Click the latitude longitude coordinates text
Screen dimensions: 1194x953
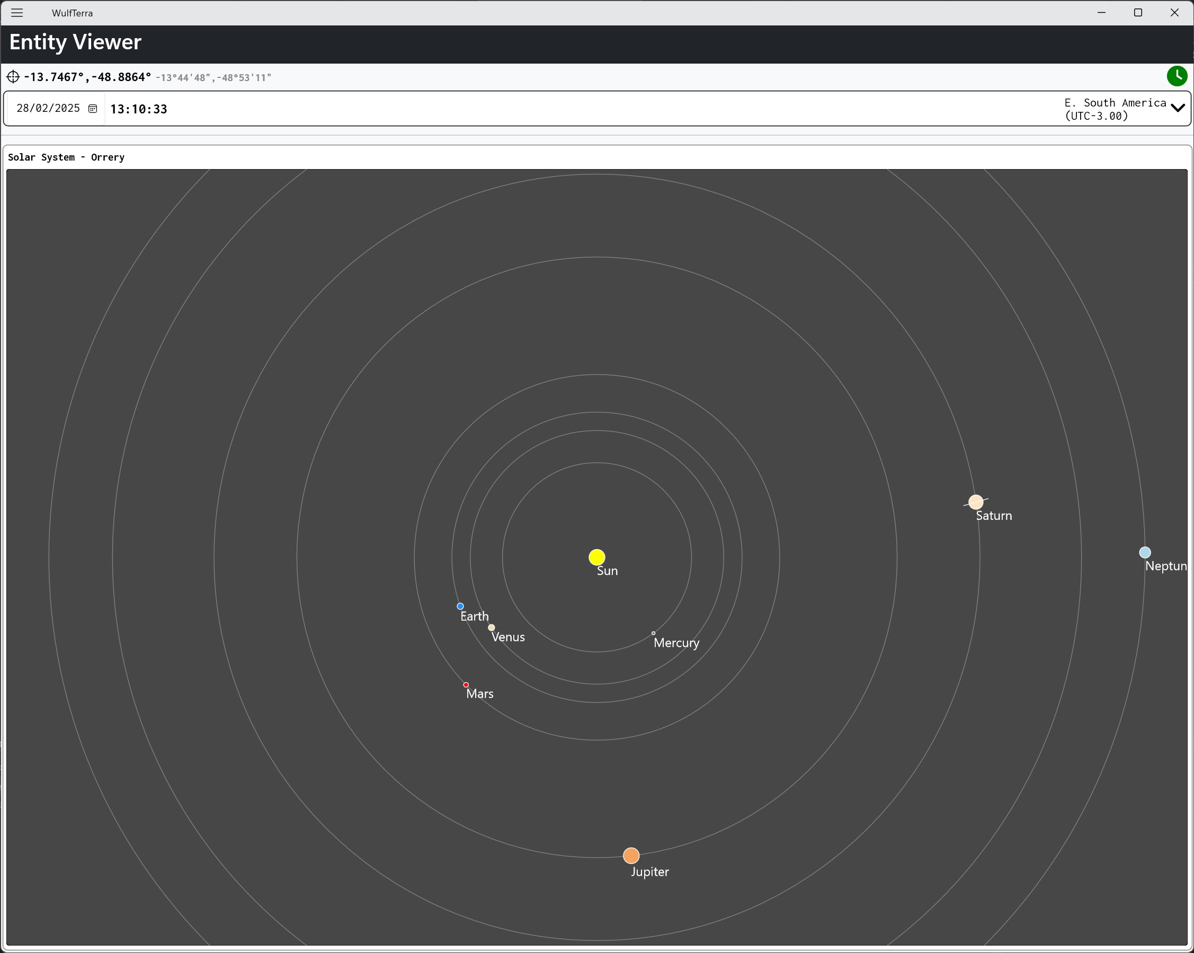pos(87,77)
